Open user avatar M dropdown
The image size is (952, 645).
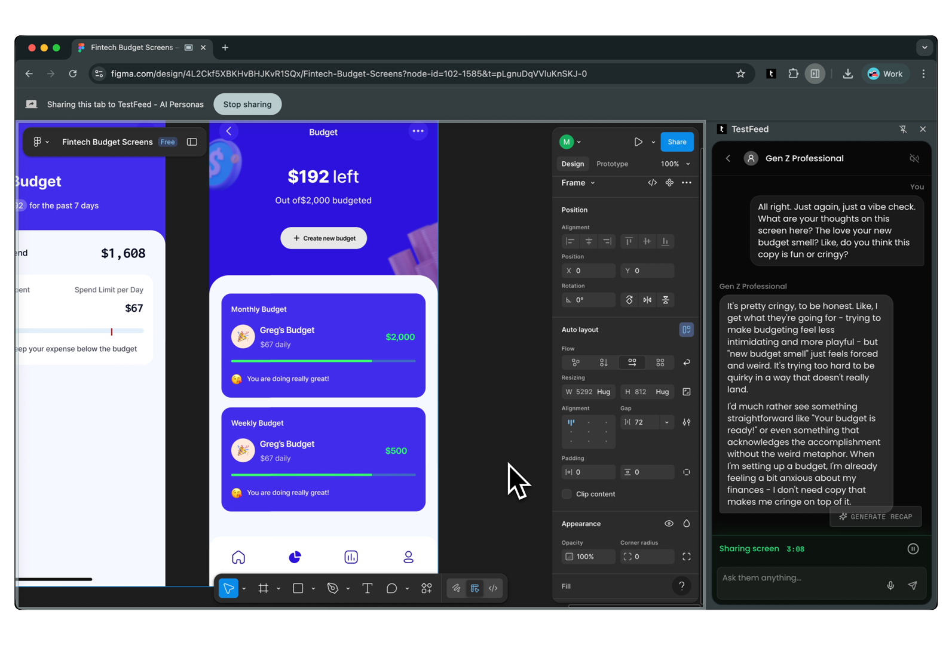tap(571, 142)
